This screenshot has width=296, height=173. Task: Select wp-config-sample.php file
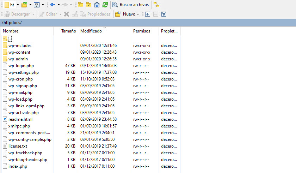click(30, 139)
